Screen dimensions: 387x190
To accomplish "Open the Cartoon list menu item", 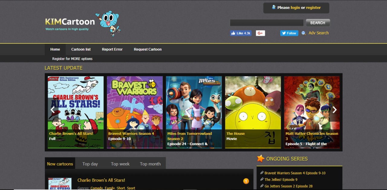I will (81, 49).
